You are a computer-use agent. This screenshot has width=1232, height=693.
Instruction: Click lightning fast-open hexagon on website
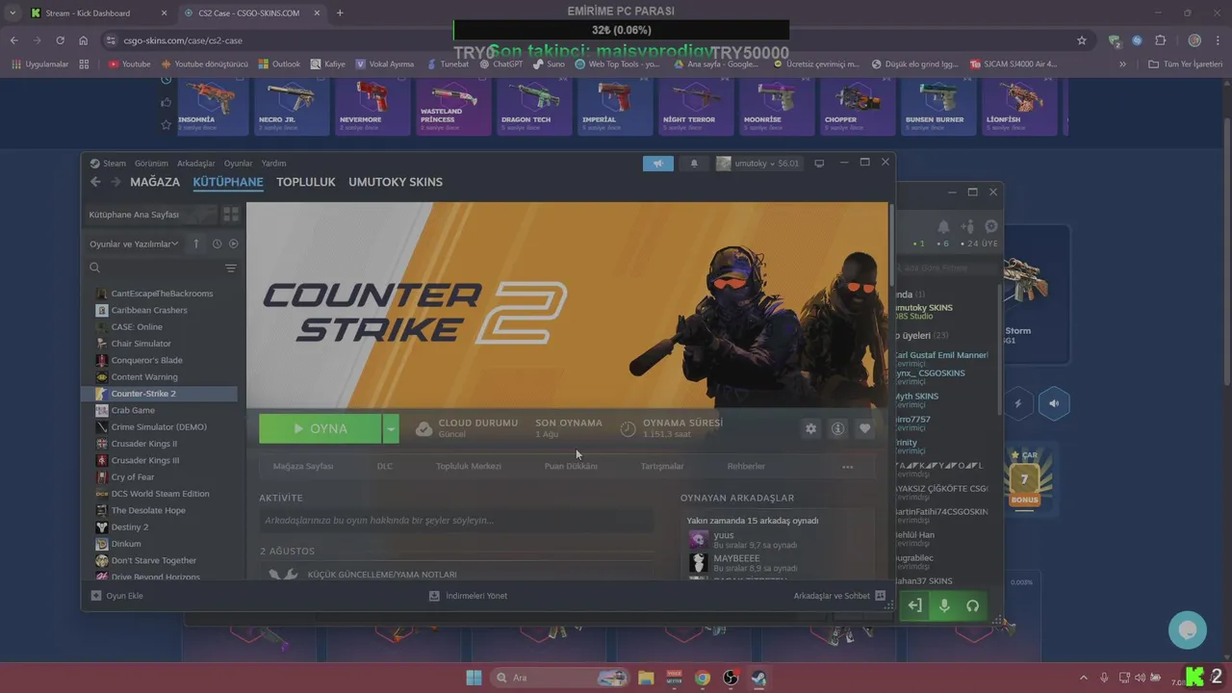click(1017, 403)
